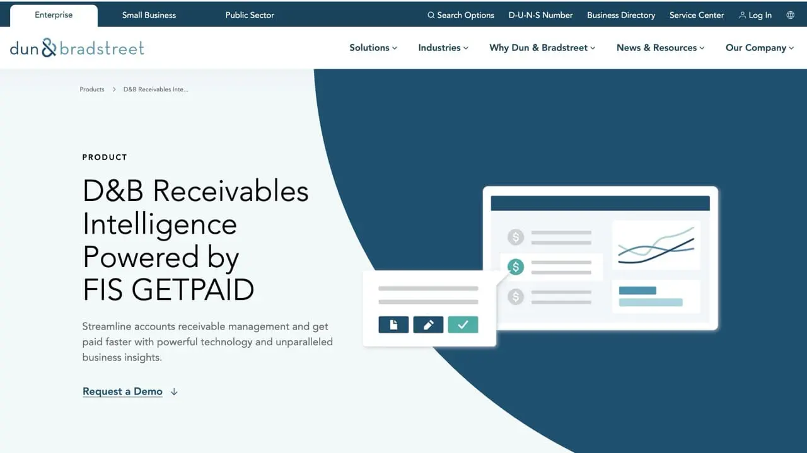Click the search magnifier icon
The image size is (807, 453).
(x=431, y=14)
